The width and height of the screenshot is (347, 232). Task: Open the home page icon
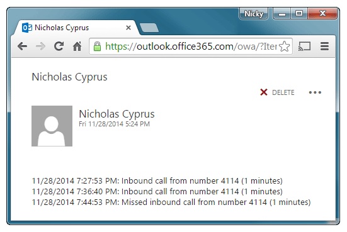pos(77,46)
